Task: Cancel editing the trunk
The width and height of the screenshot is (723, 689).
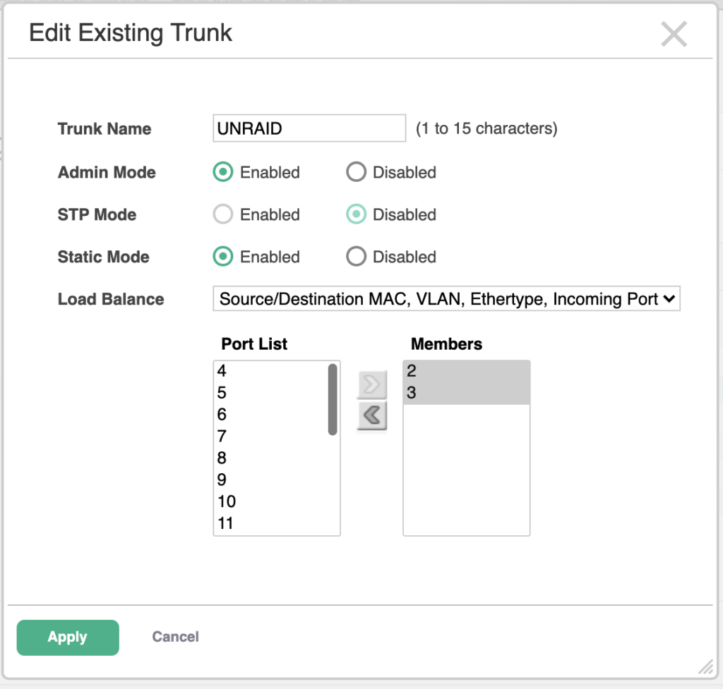Action: click(x=176, y=637)
